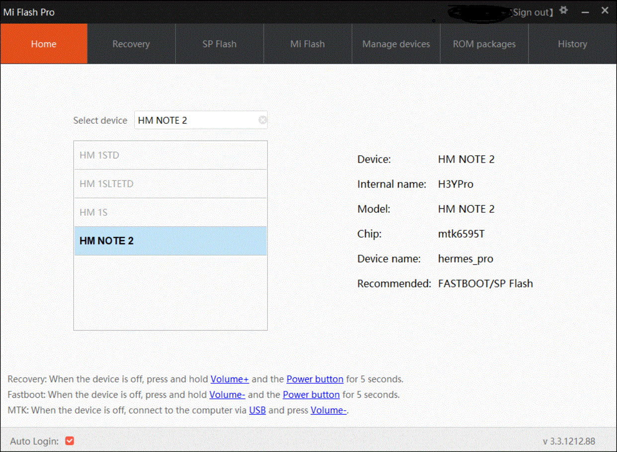Open the Manage devices tab
The width and height of the screenshot is (617, 452).
click(x=396, y=44)
